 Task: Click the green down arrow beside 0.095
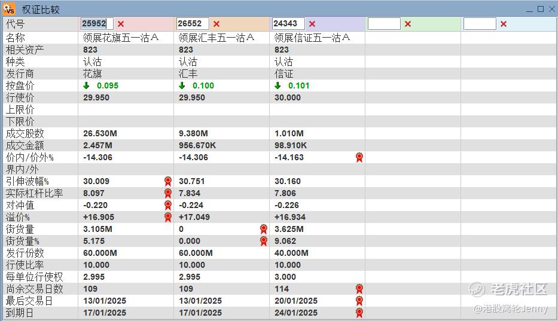pos(86,85)
